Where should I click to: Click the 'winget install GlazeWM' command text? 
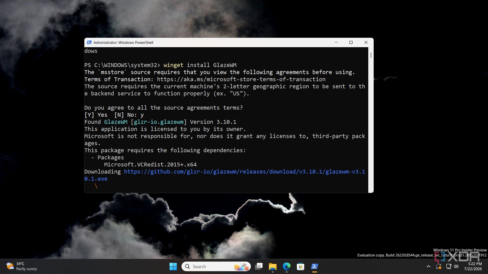(x=200, y=65)
